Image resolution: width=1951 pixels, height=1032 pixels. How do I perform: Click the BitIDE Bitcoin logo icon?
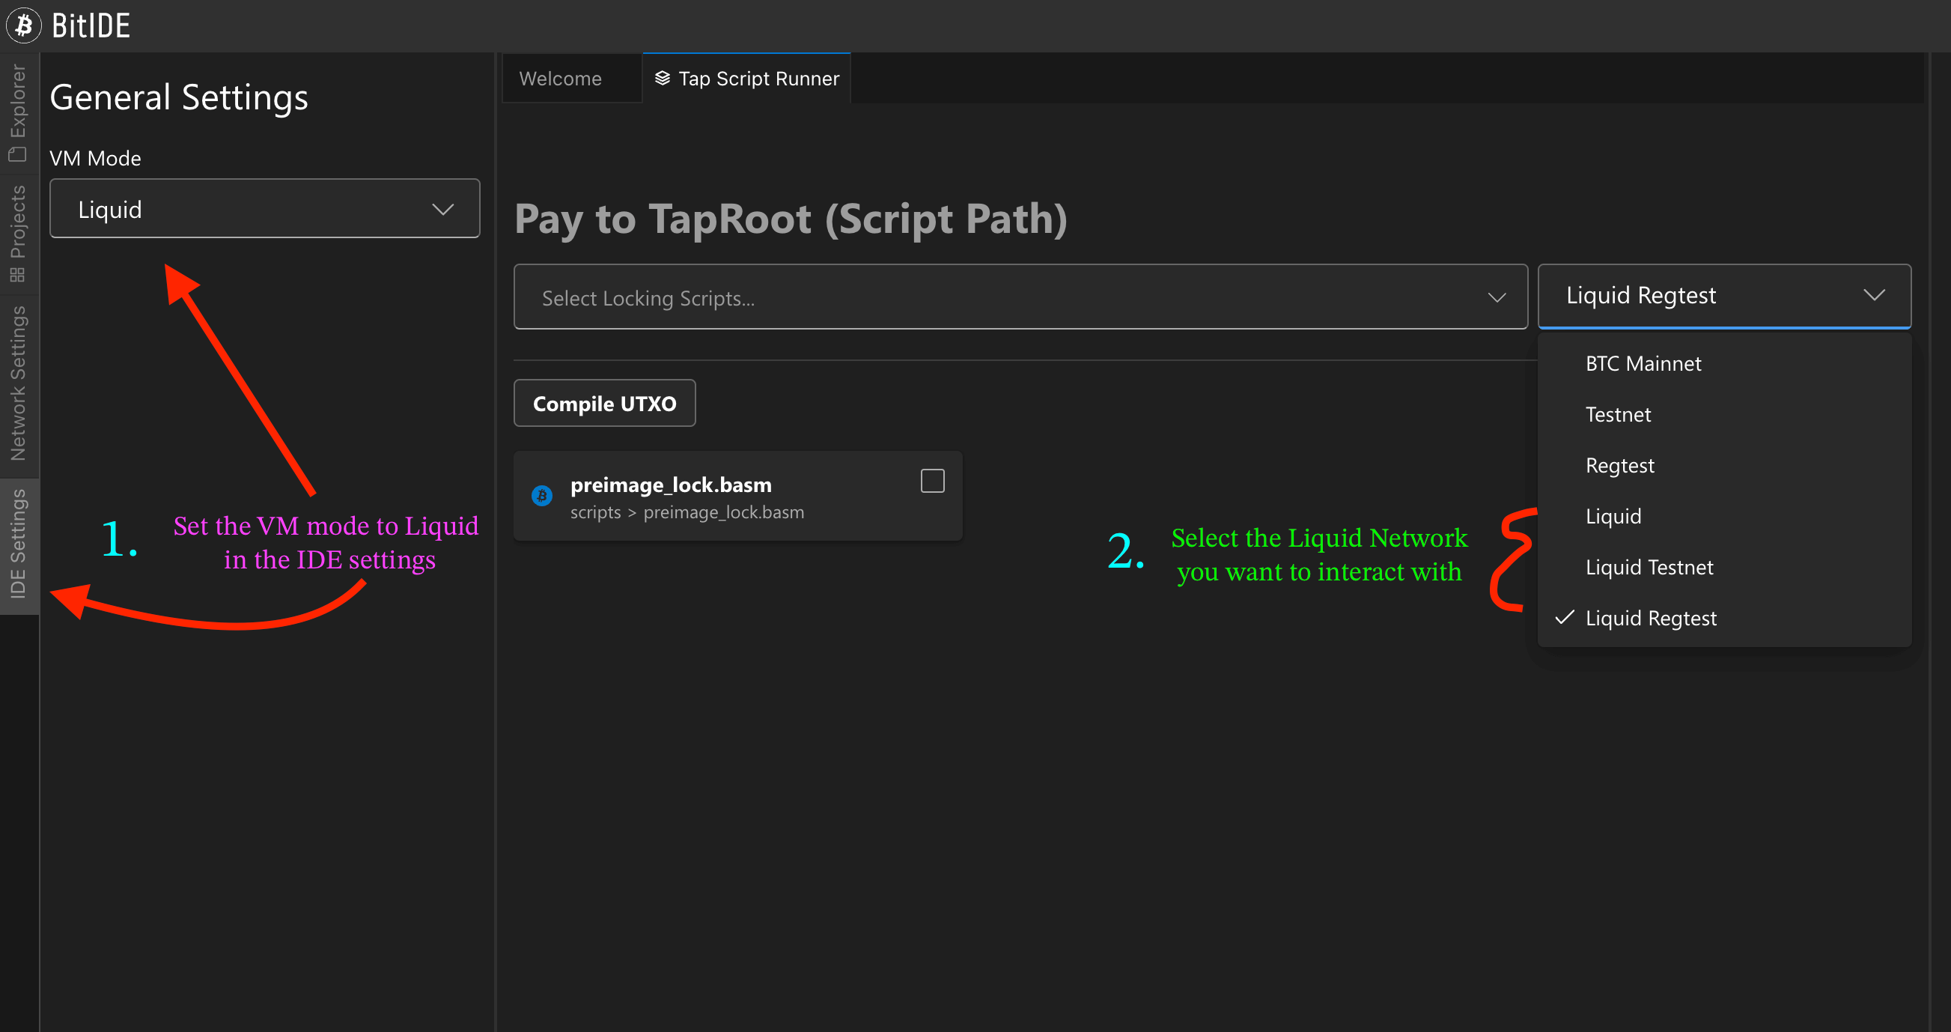(23, 25)
